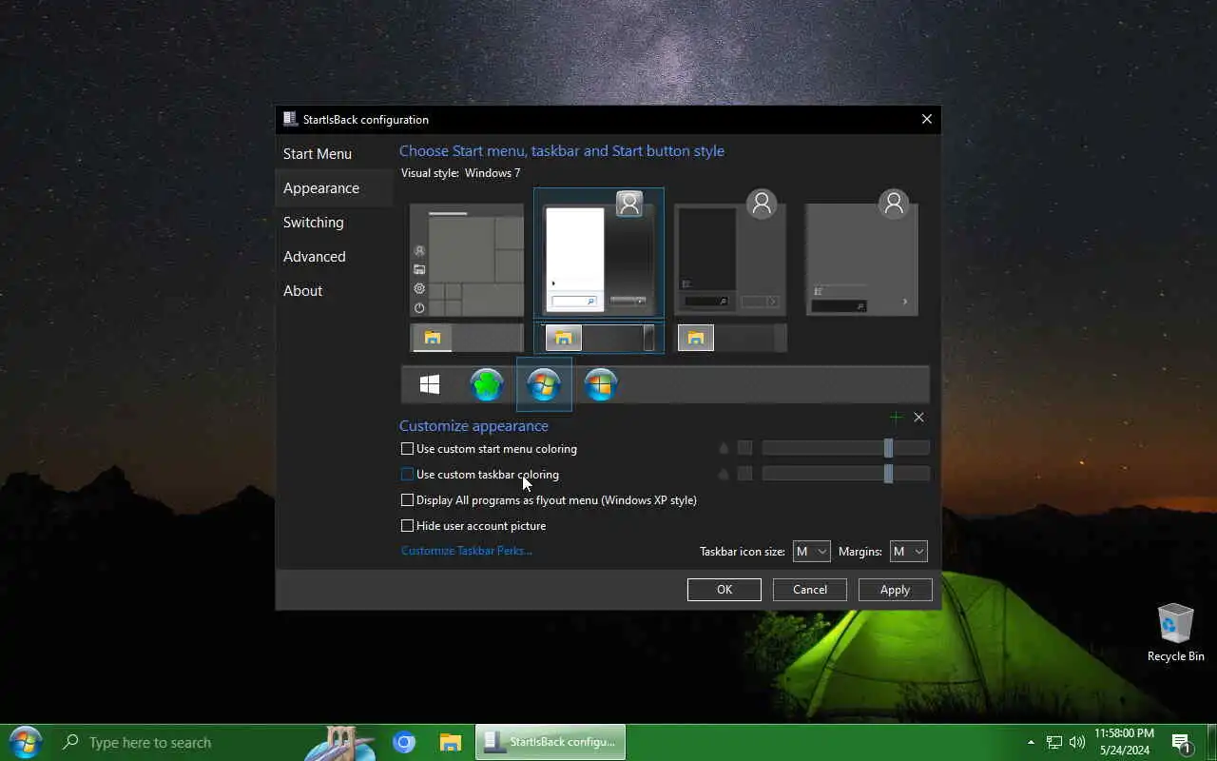This screenshot has height=761, width=1217.
Task: Pick the dark start menu style thumbnail
Action: (730, 253)
